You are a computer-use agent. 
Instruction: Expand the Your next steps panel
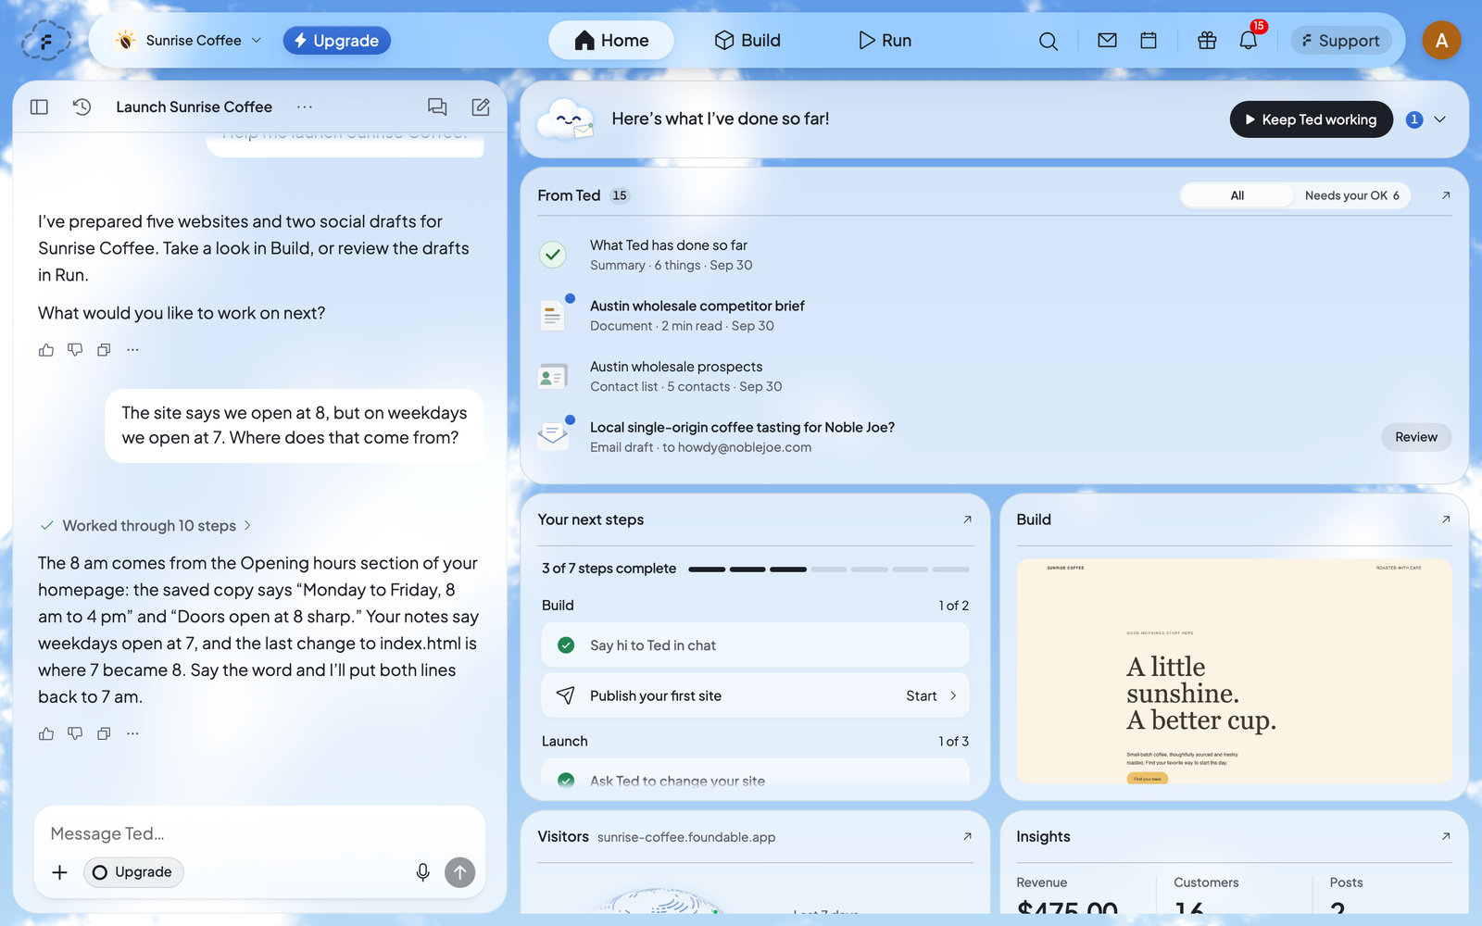coord(967,519)
